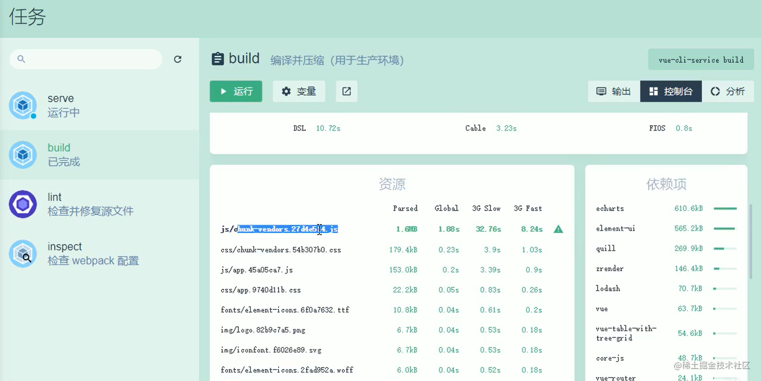Run the build task
Screen dimensions: 761x381
[x=236, y=91]
